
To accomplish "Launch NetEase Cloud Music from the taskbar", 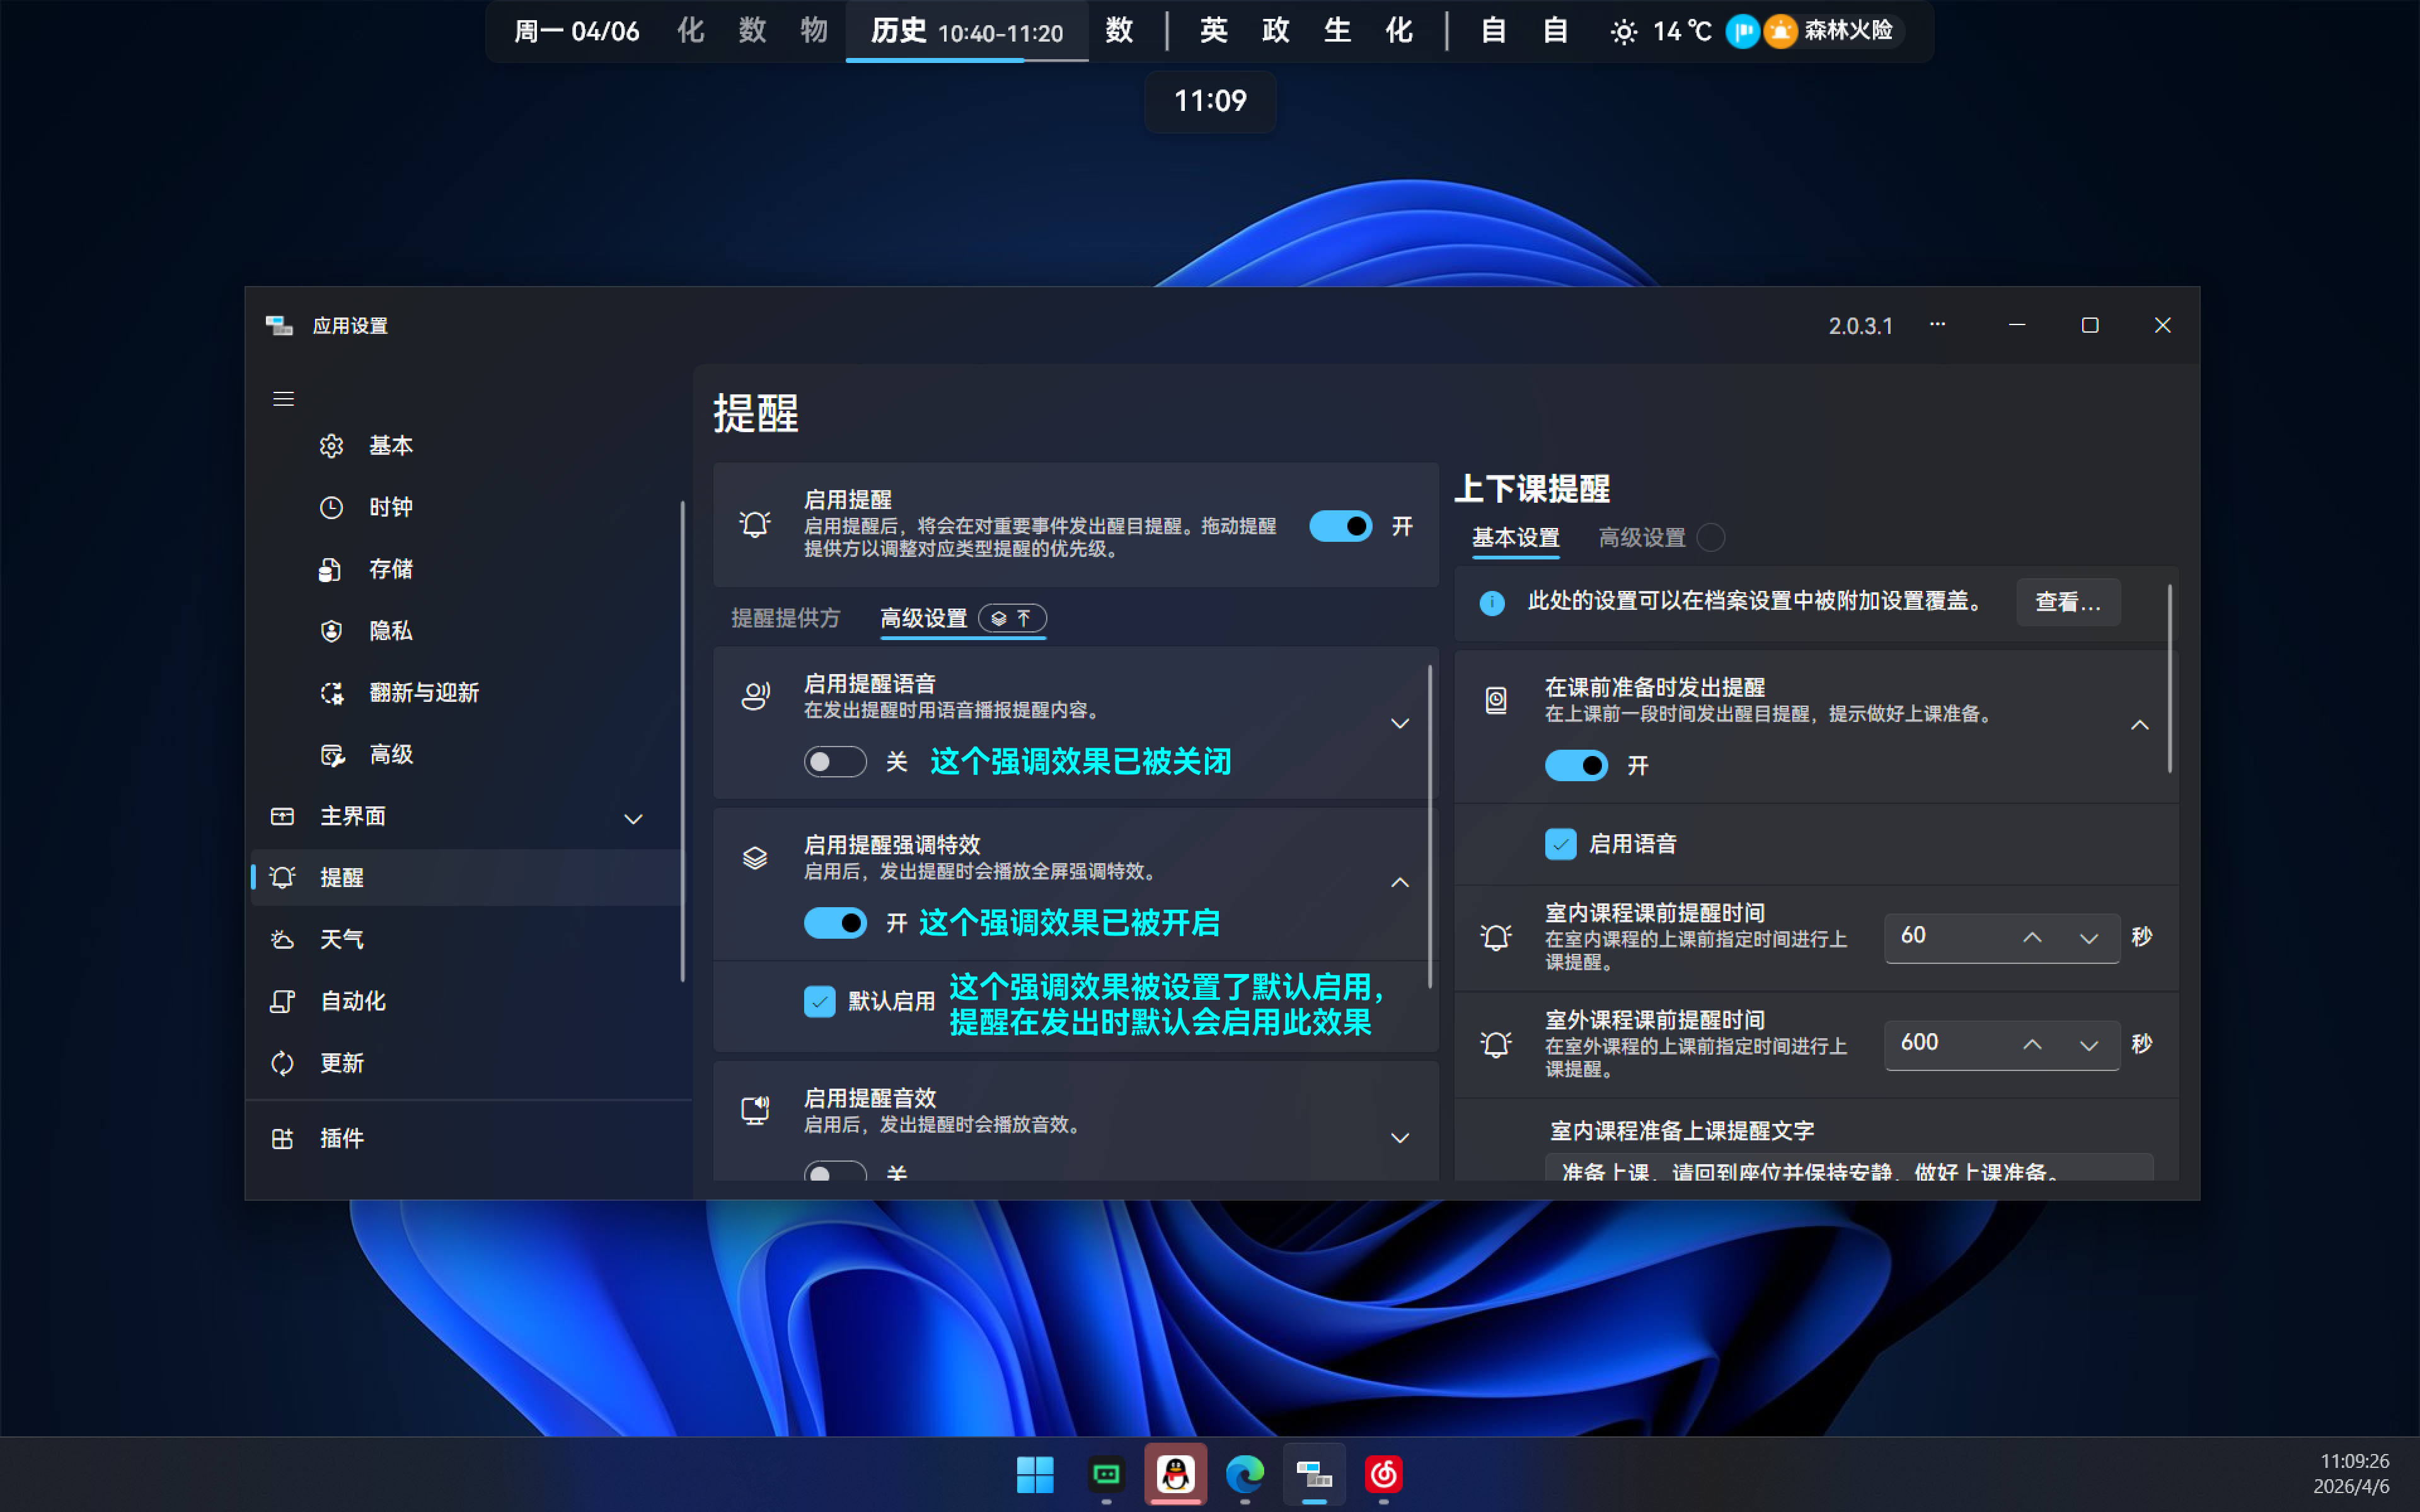I will tap(1384, 1474).
